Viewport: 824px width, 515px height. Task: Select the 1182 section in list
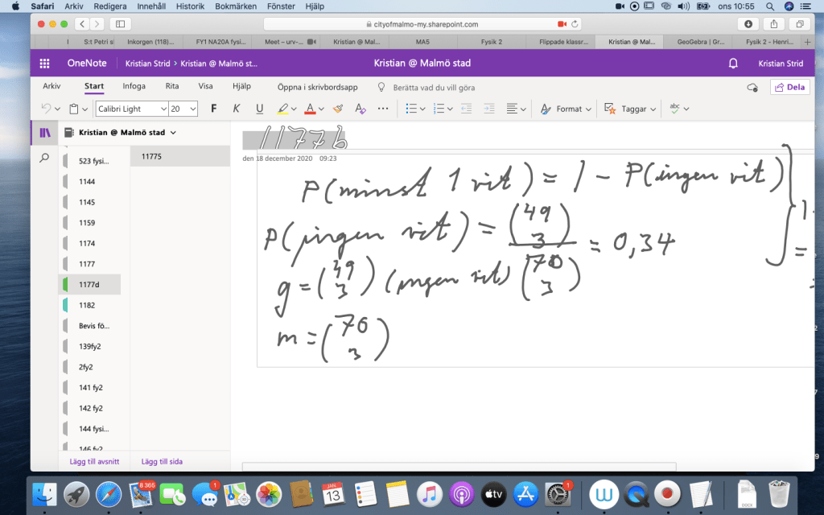(x=87, y=305)
